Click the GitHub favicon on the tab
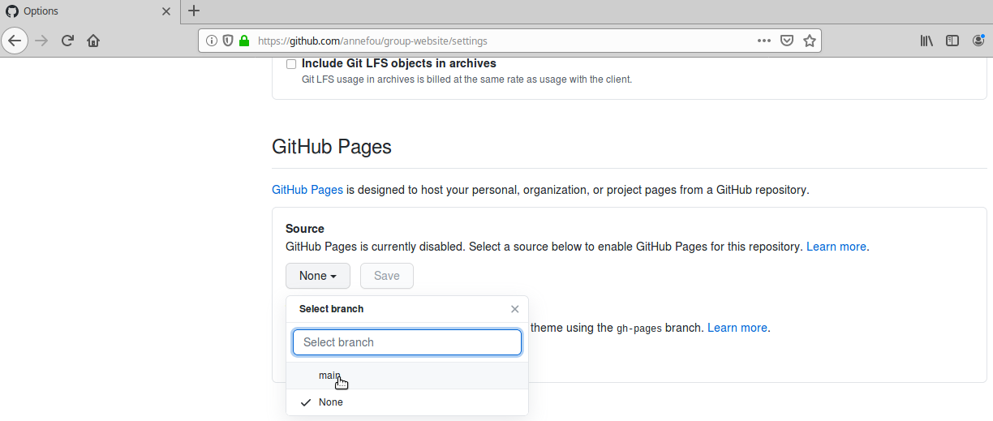This screenshot has width=993, height=421. [x=12, y=11]
